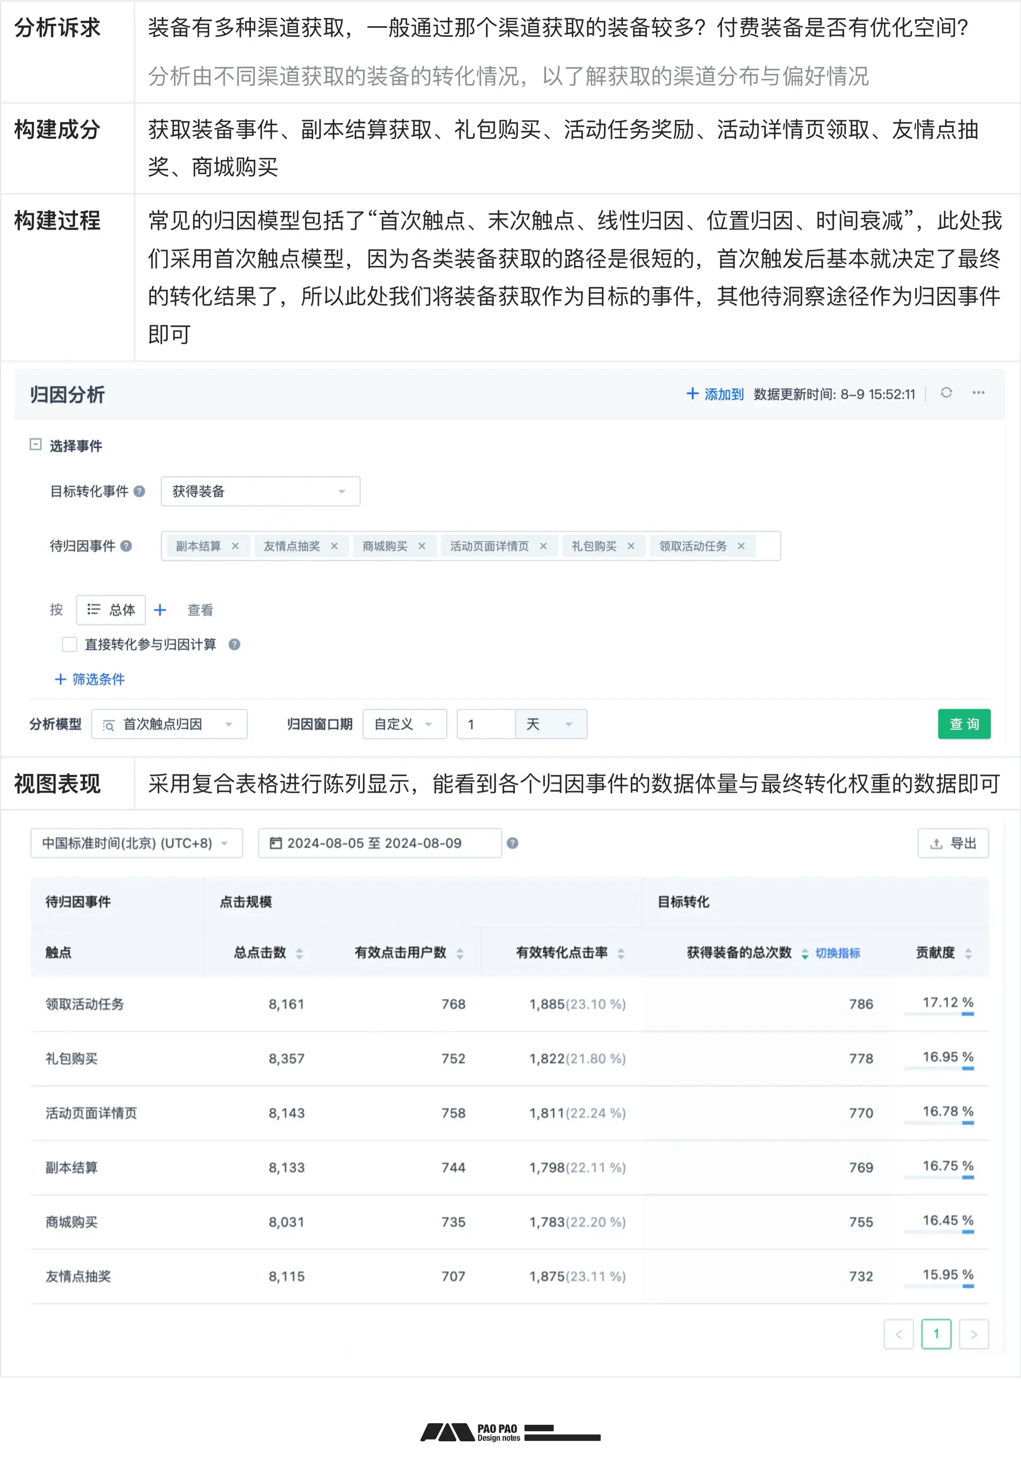Sort by 贡献度 column
Screen dimensions: 1021x1464
(x=968, y=953)
